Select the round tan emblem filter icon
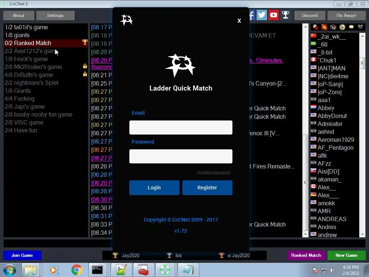Screen dimensions: 369x277 tap(342, 27)
